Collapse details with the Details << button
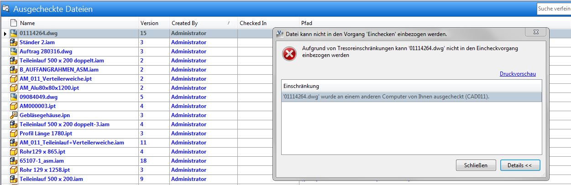Viewport: 571px width, 185px height. 520,165
